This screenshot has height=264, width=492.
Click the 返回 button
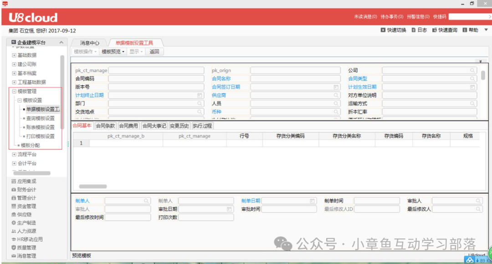[154, 52]
